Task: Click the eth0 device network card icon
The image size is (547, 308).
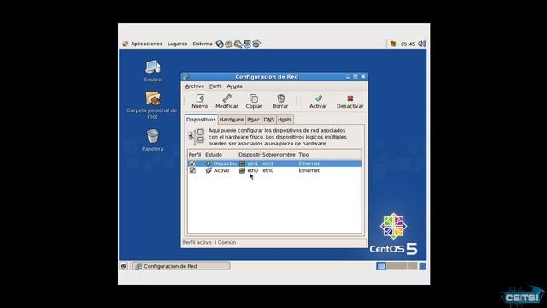Action: 242,170
